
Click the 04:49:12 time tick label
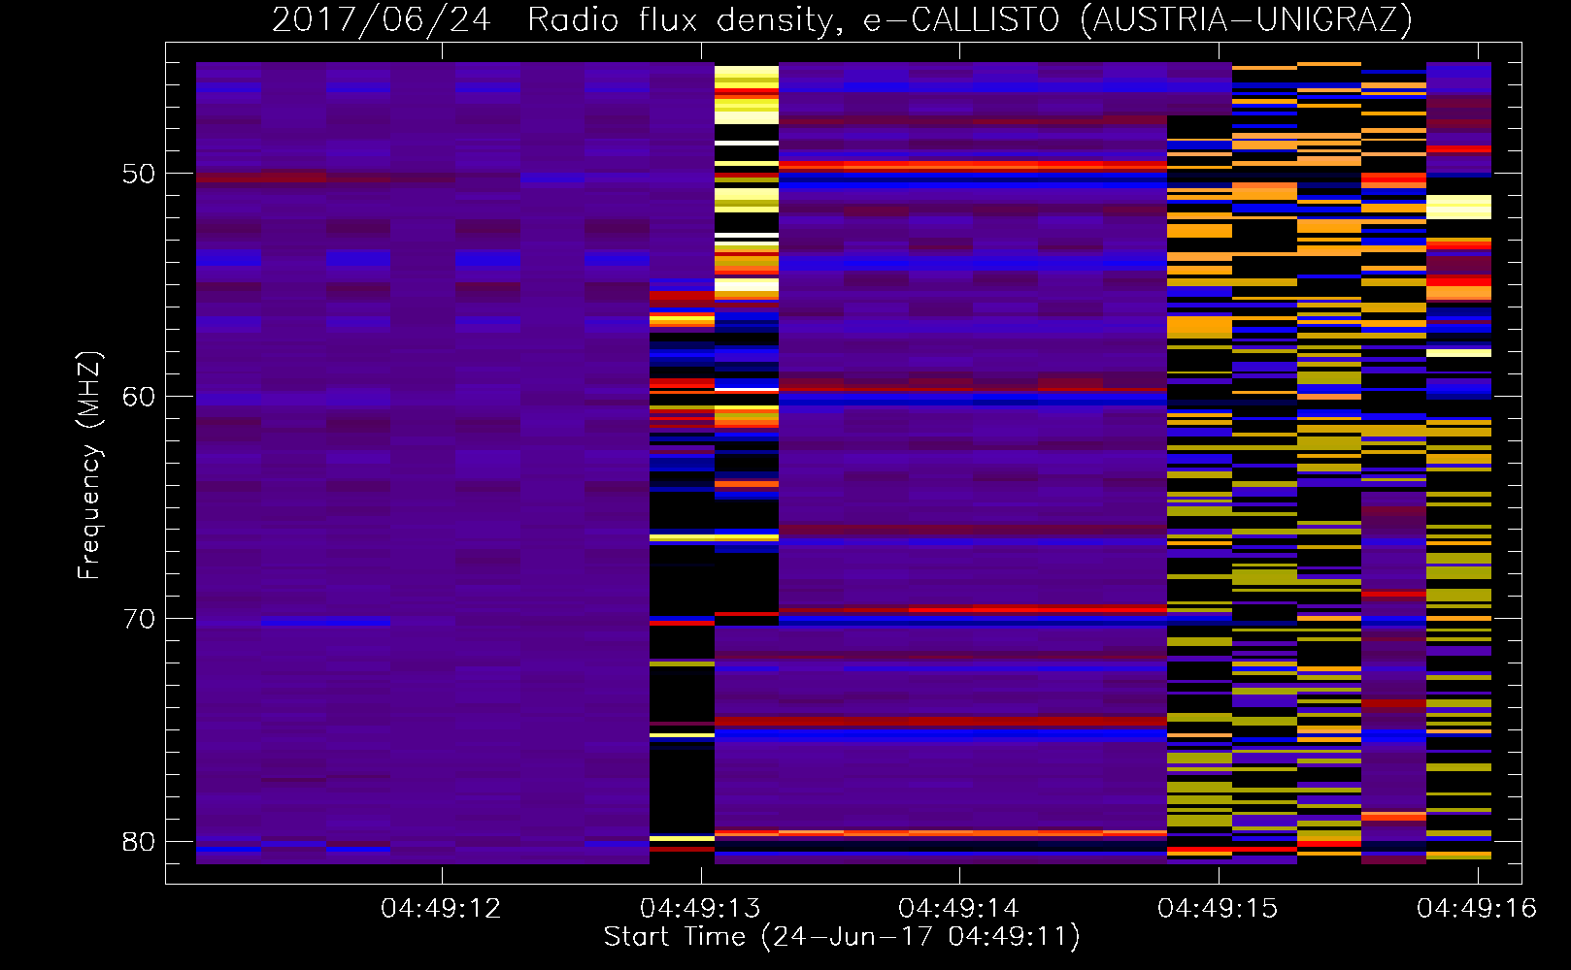click(x=441, y=908)
